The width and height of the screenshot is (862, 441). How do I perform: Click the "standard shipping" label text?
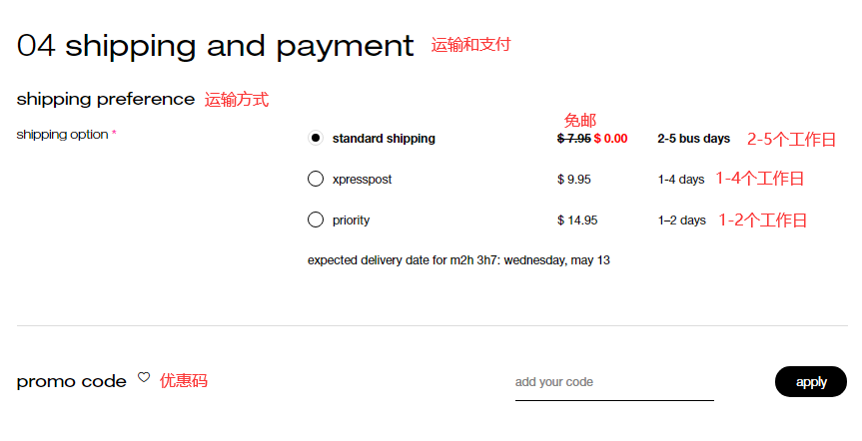coord(384,139)
